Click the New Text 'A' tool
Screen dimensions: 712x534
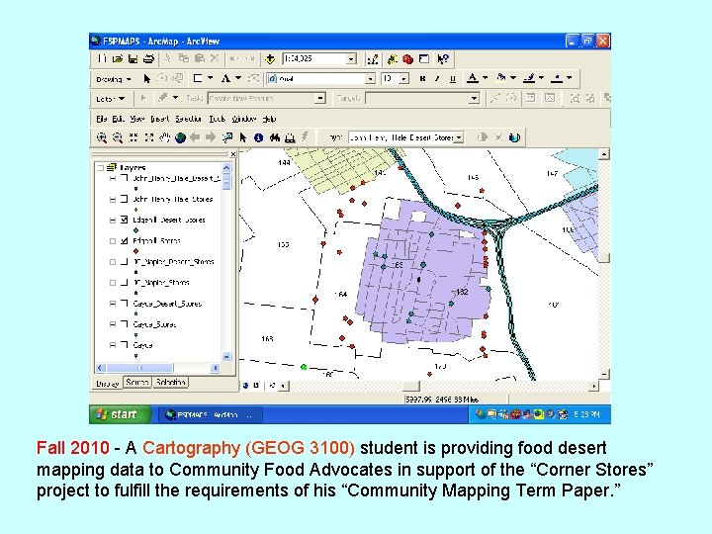(x=225, y=78)
